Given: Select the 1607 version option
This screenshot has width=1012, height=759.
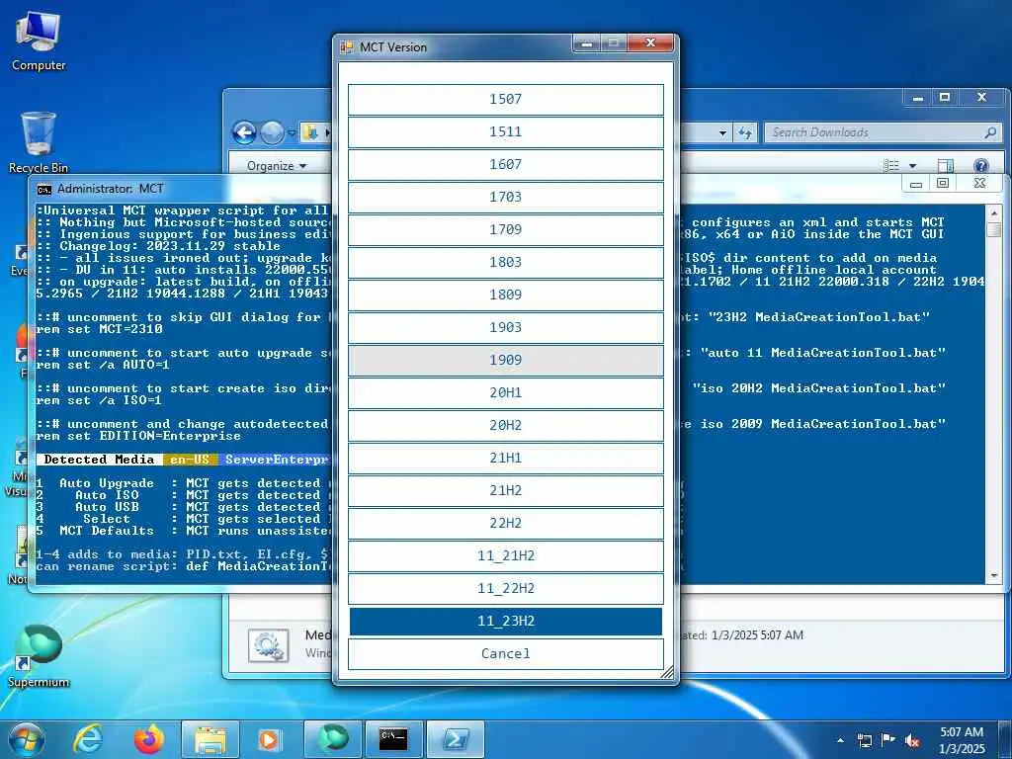Looking at the screenshot, I should click(505, 165).
